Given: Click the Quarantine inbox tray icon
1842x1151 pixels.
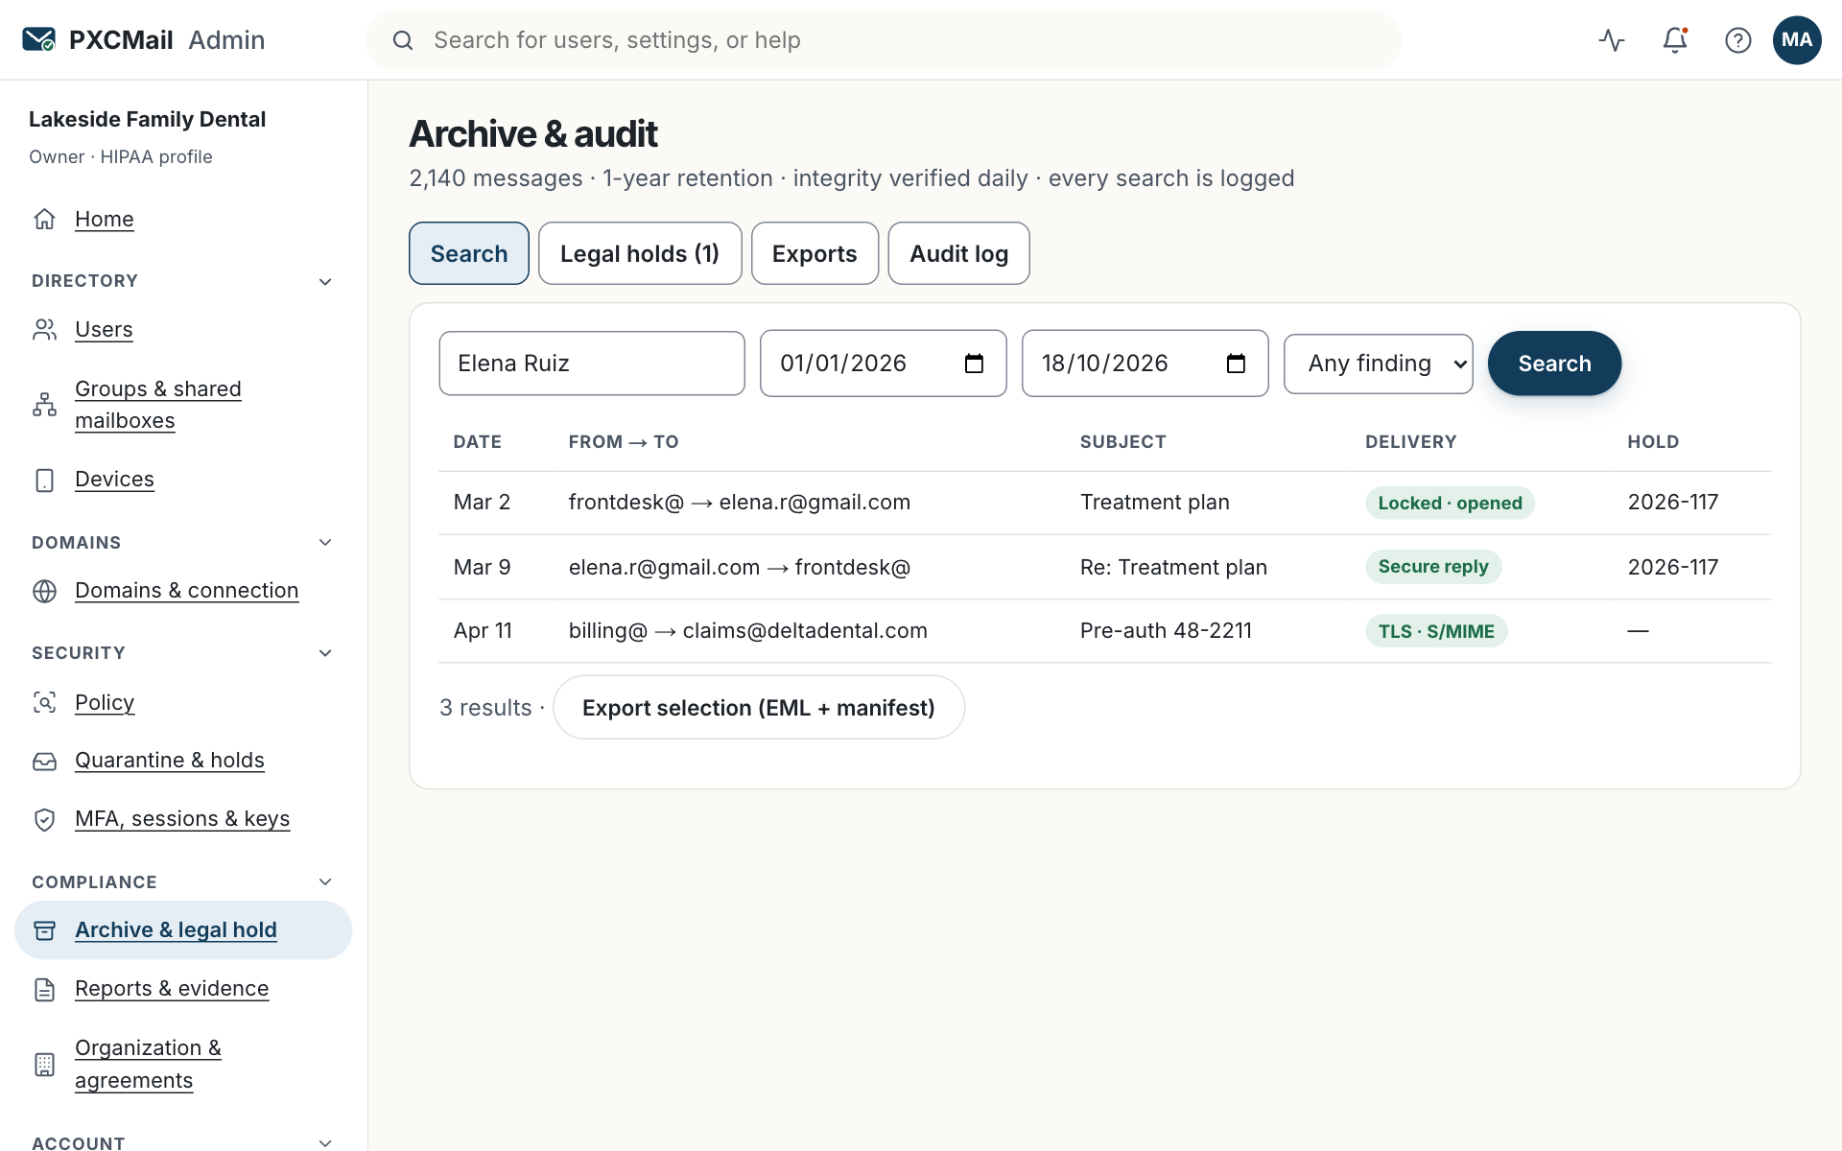Looking at the screenshot, I should coord(44,761).
